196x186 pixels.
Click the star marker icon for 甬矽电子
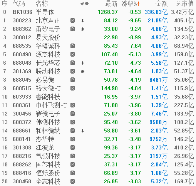82,29
